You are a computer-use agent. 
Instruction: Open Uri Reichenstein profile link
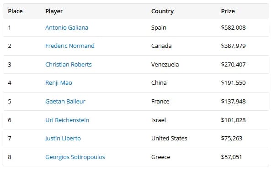[67, 120]
